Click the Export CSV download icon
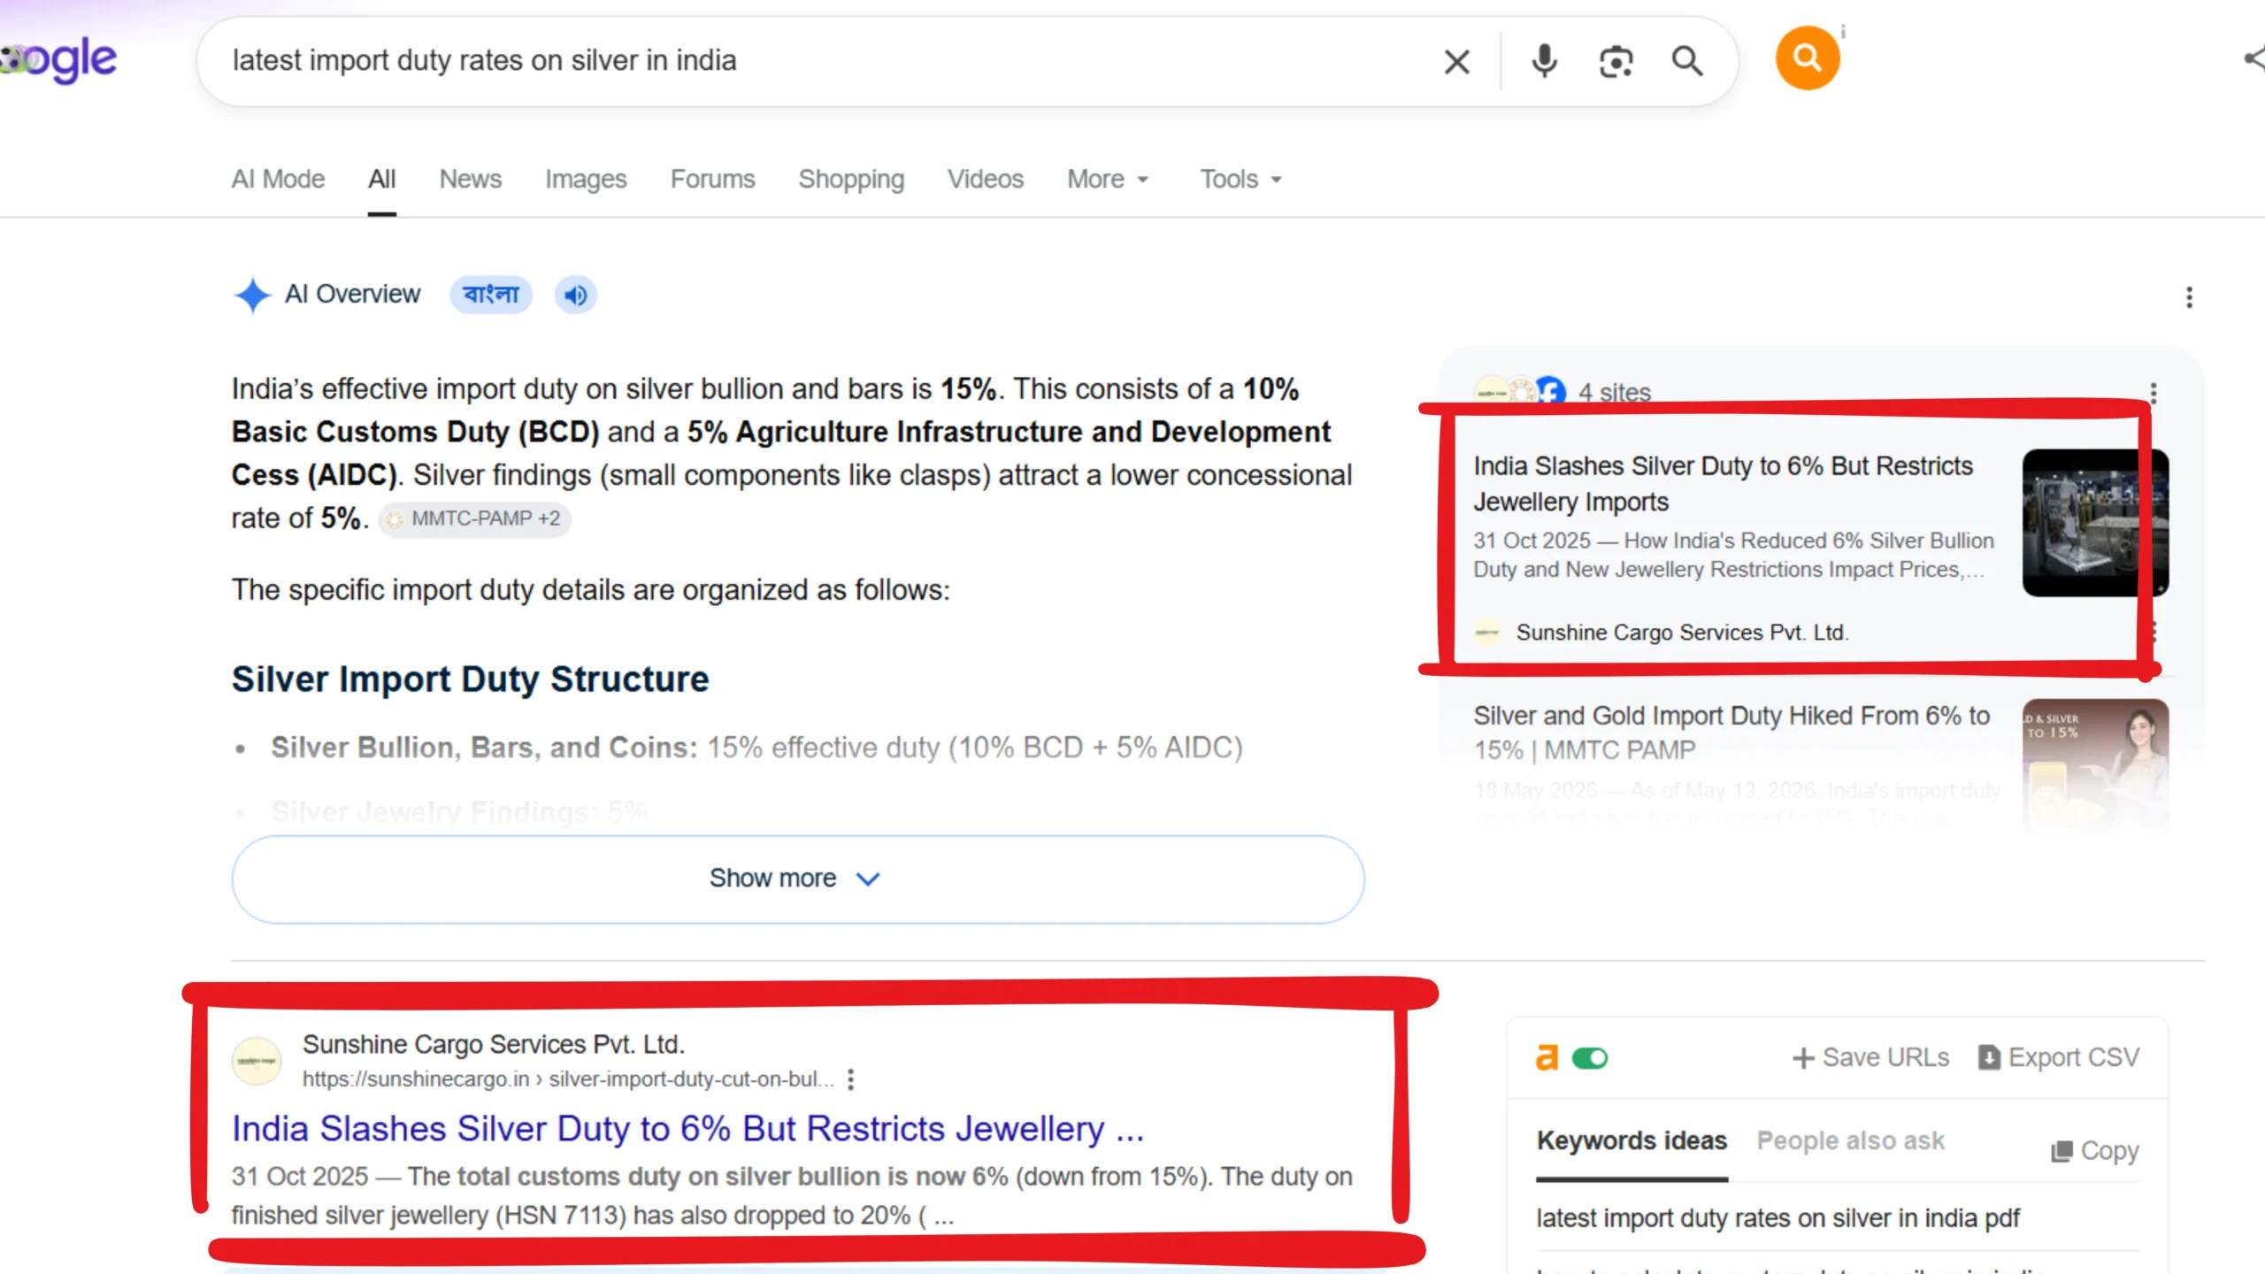Screen dimensions: 2265x1274 tap(1988, 1058)
